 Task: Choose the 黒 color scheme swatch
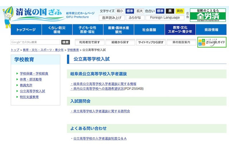(x=170, y=11)
